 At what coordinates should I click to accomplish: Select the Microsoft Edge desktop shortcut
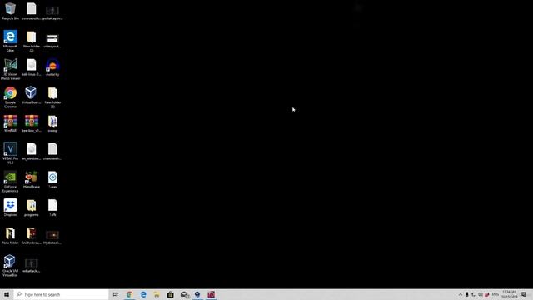click(10, 41)
